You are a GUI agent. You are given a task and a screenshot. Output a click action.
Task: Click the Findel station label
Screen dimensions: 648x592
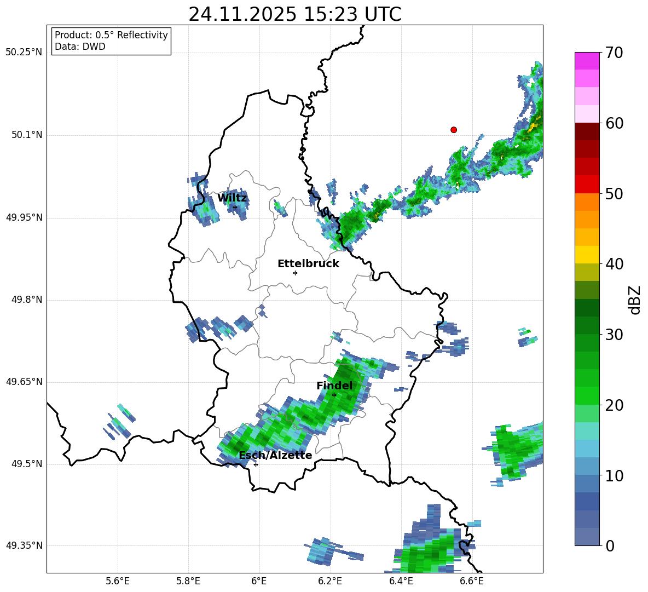pos(334,386)
